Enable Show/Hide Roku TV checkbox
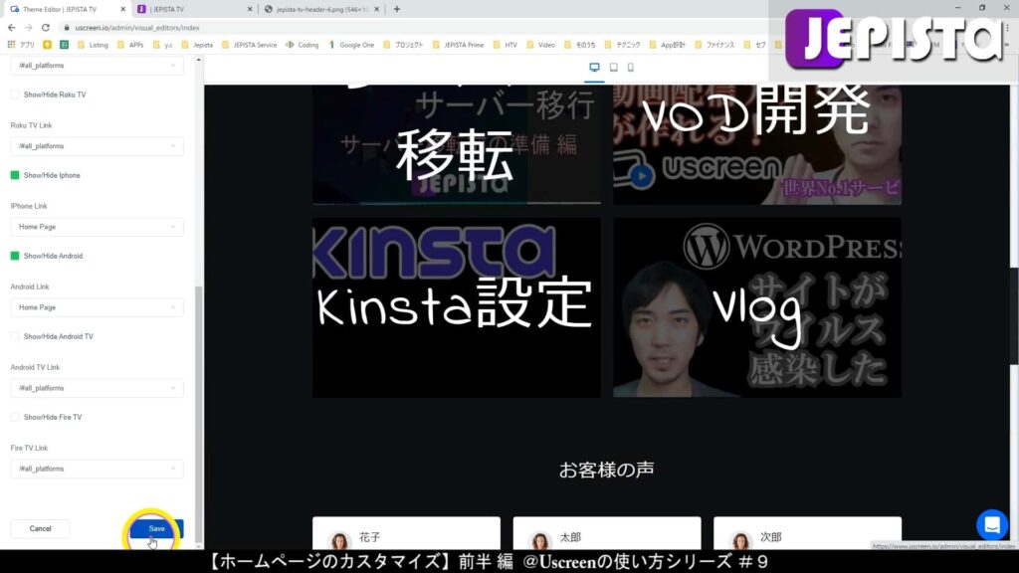The height and width of the screenshot is (573, 1019). pyautogui.click(x=14, y=95)
